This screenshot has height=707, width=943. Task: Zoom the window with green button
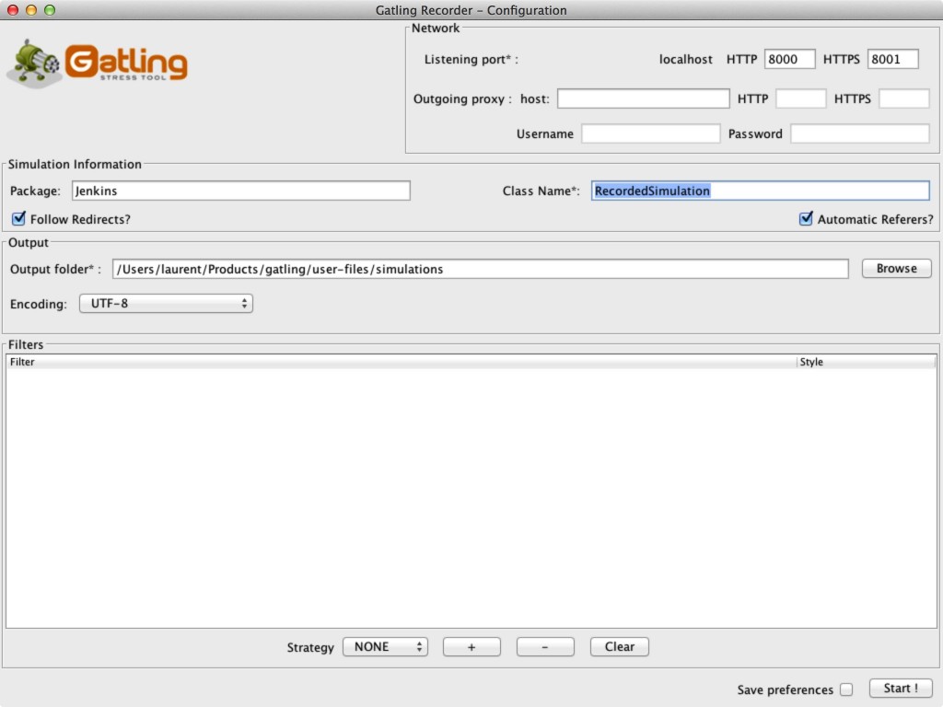point(50,9)
